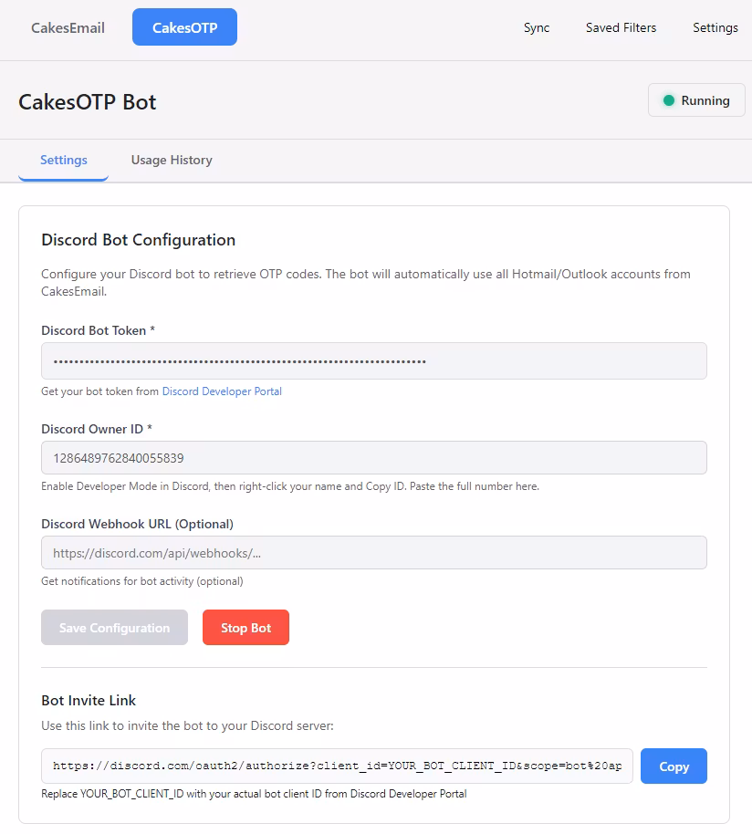Switch to the CakesEmail tab
Image resolution: width=752 pixels, height=834 pixels.
click(68, 27)
